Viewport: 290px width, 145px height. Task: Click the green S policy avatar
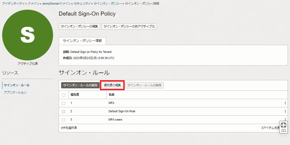pyautogui.click(x=27, y=35)
